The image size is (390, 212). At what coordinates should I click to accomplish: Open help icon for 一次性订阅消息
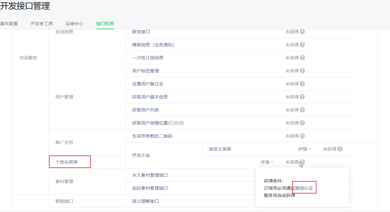pyautogui.click(x=302, y=58)
